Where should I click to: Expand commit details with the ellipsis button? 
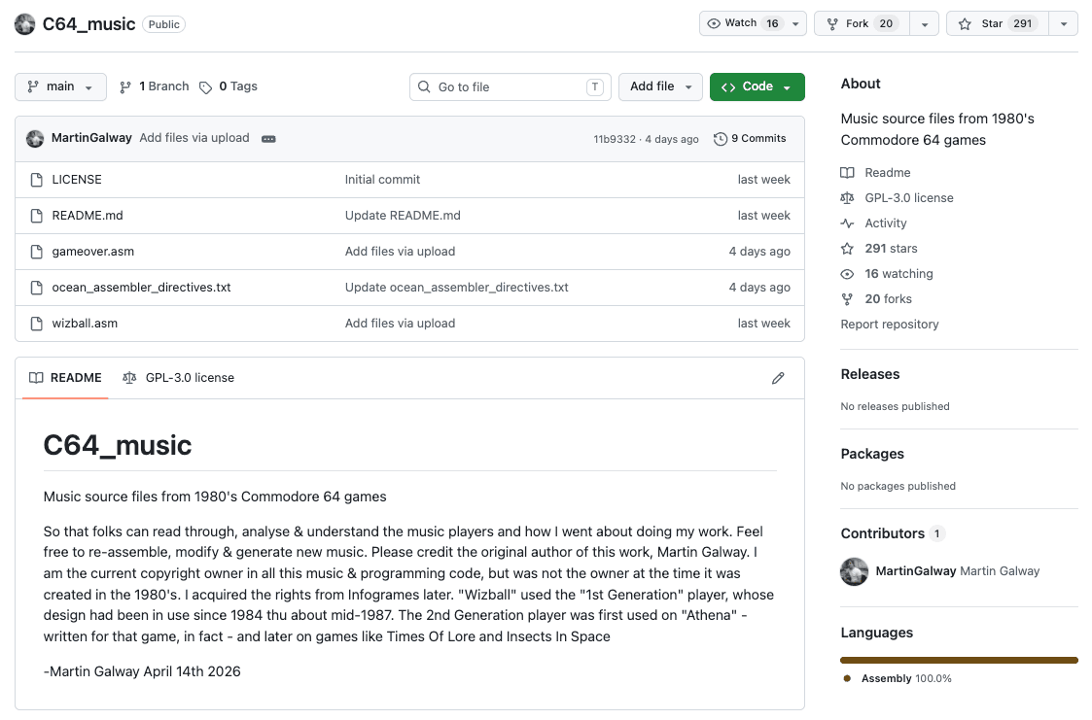[268, 139]
